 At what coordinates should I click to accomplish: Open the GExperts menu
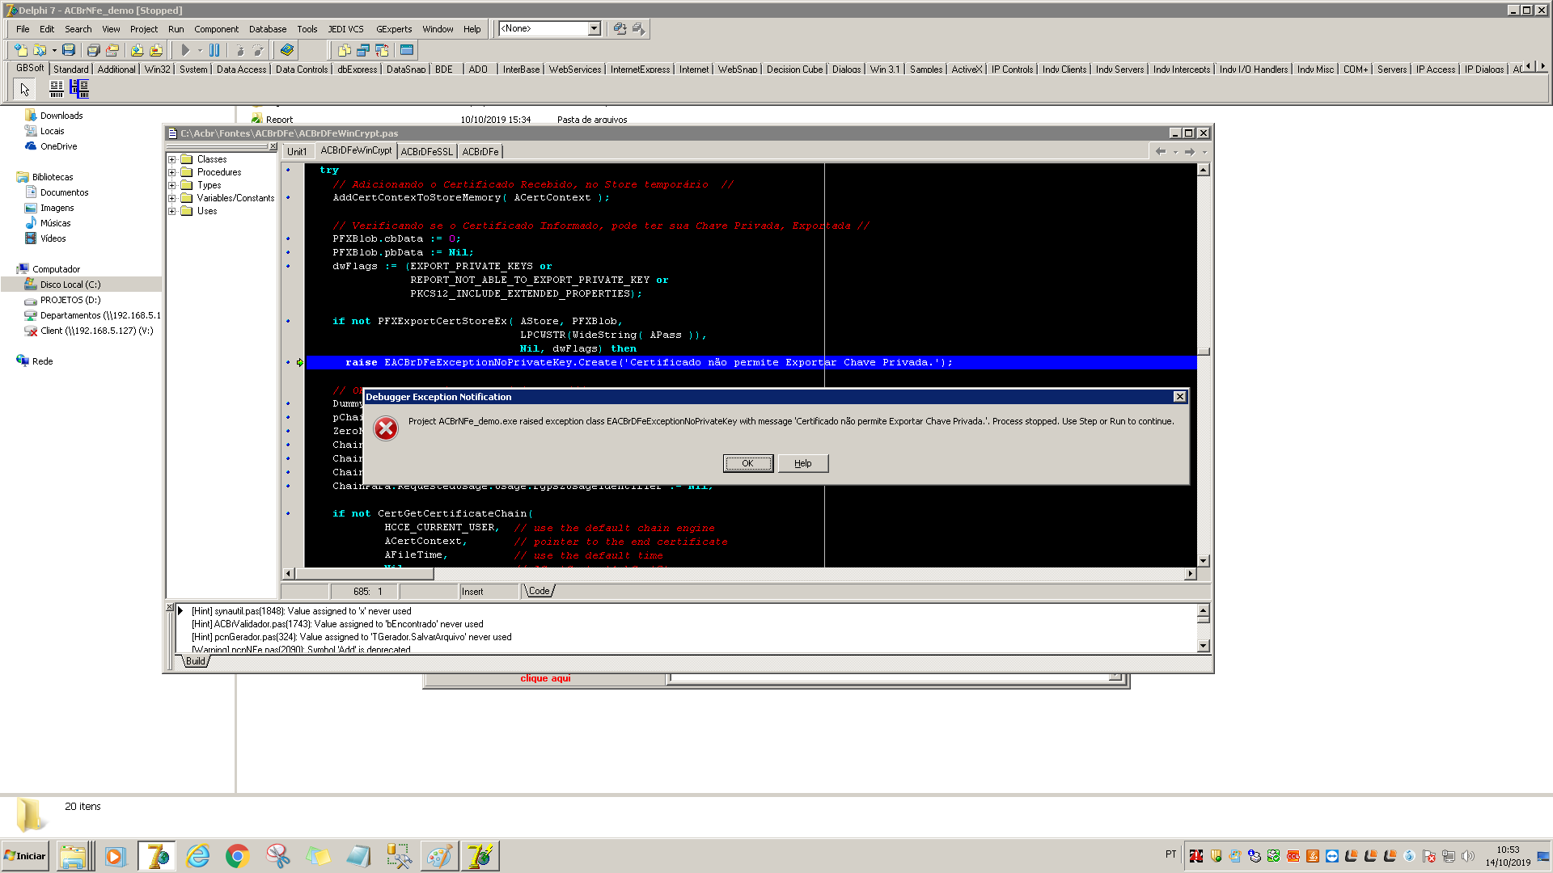pyautogui.click(x=394, y=29)
